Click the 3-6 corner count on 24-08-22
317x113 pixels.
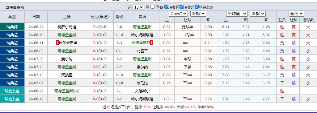[x=119, y=27]
